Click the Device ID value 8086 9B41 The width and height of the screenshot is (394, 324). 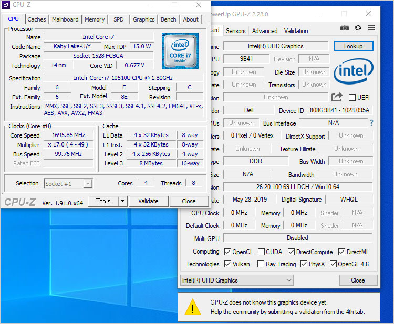339,110
